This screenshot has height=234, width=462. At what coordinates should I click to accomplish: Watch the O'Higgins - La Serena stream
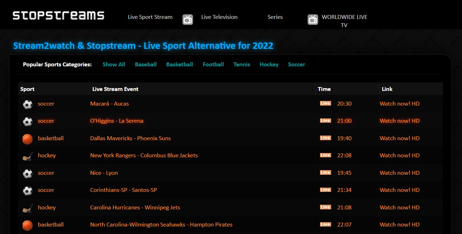pos(399,121)
